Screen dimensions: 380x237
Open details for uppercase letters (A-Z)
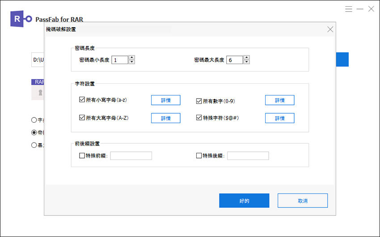(166, 118)
